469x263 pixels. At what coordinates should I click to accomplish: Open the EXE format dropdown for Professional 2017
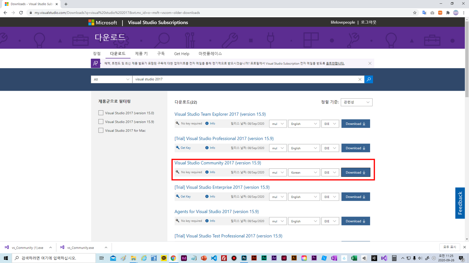pyautogui.click(x=330, y=148)
